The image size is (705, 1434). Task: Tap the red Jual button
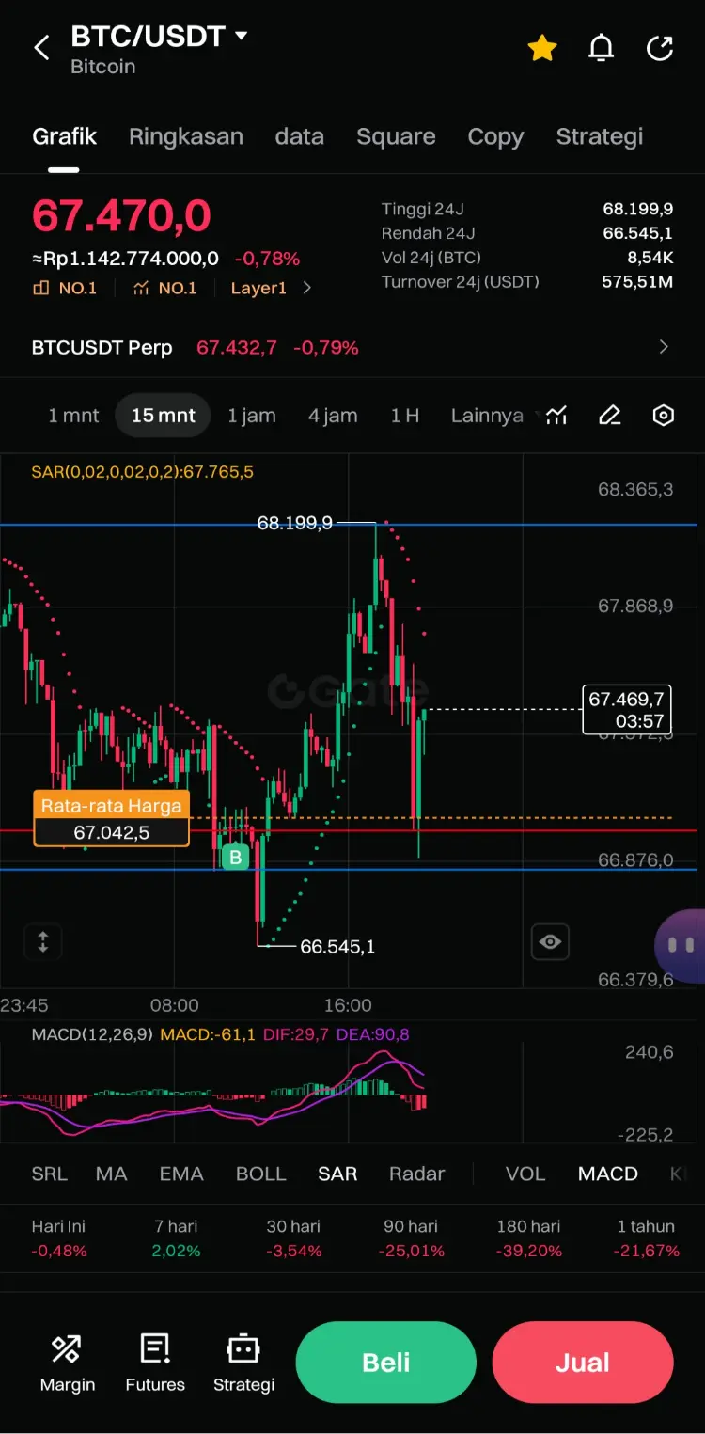point(583,1363)
